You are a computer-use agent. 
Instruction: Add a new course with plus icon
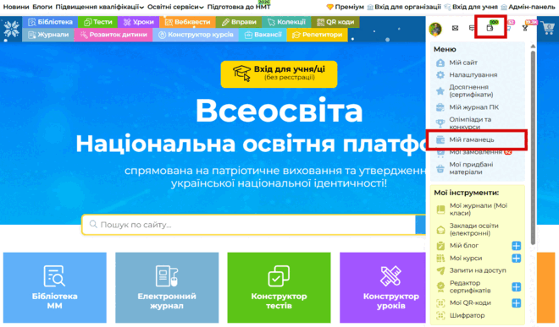coord(516,259)
